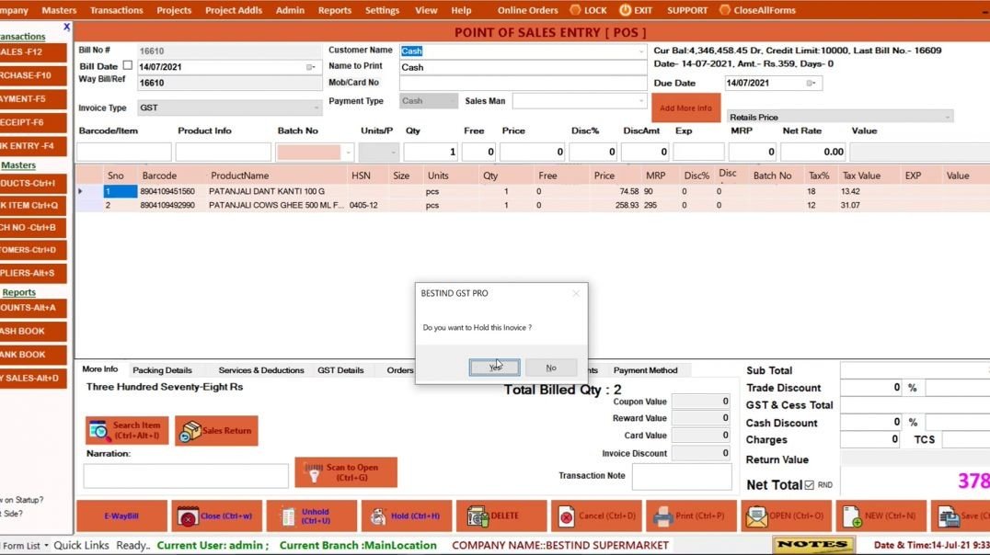Viewport: 990px width, 555px height.
Task: Open NOTES from the status bar
Action: [813, 544]
